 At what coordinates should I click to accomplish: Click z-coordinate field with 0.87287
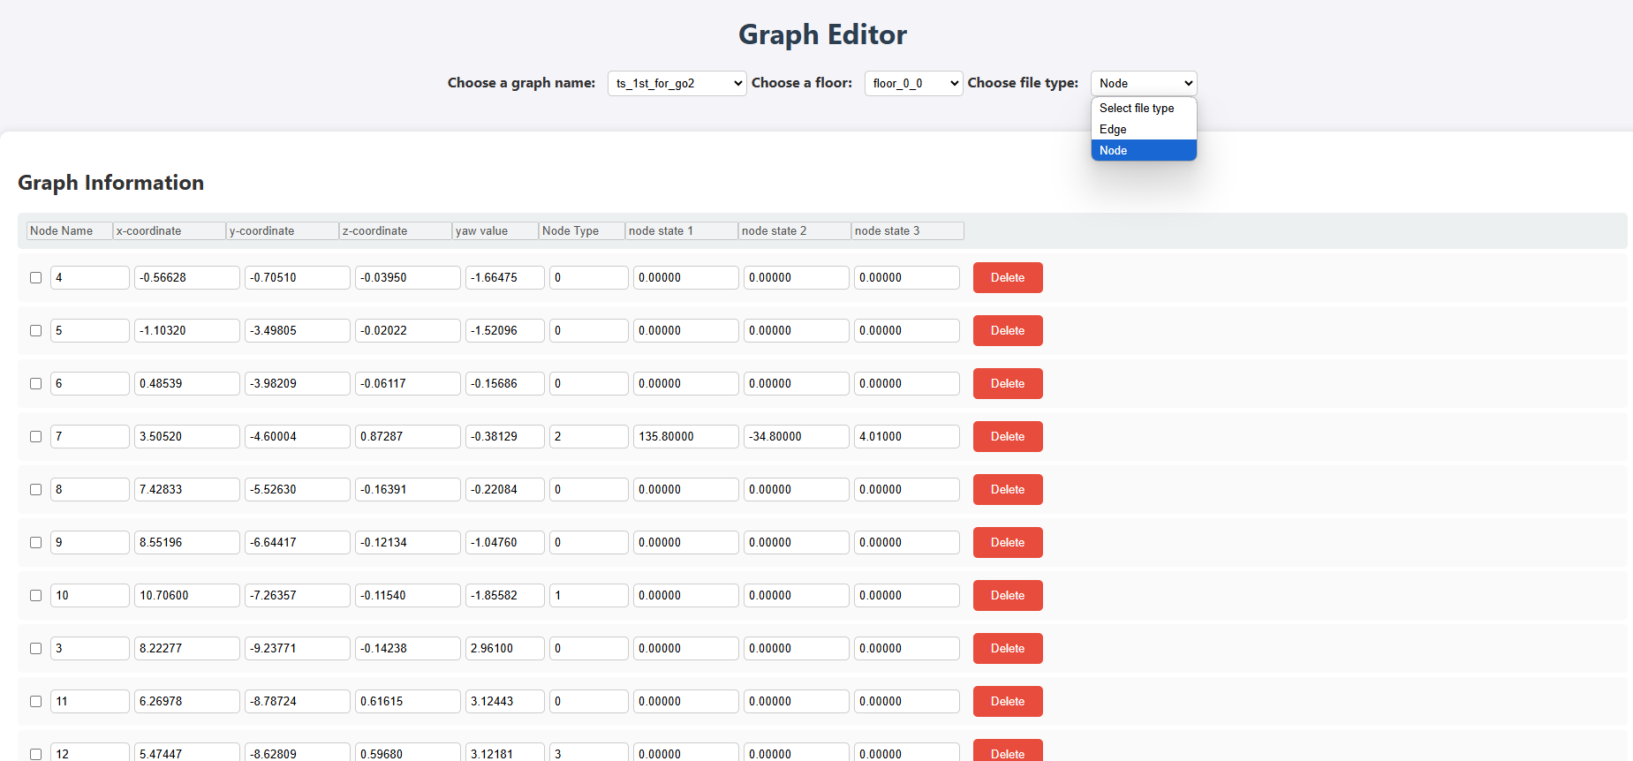408,436
